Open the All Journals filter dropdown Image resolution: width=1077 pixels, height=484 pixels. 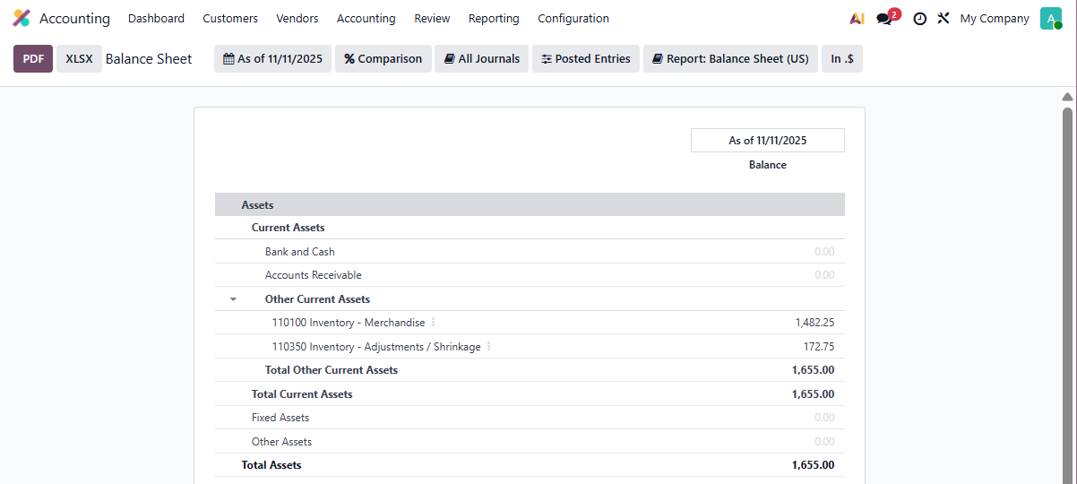481,59
